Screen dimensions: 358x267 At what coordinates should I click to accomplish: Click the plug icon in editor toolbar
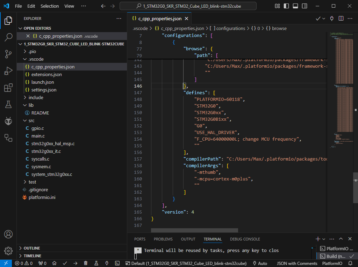coord(332,18)
